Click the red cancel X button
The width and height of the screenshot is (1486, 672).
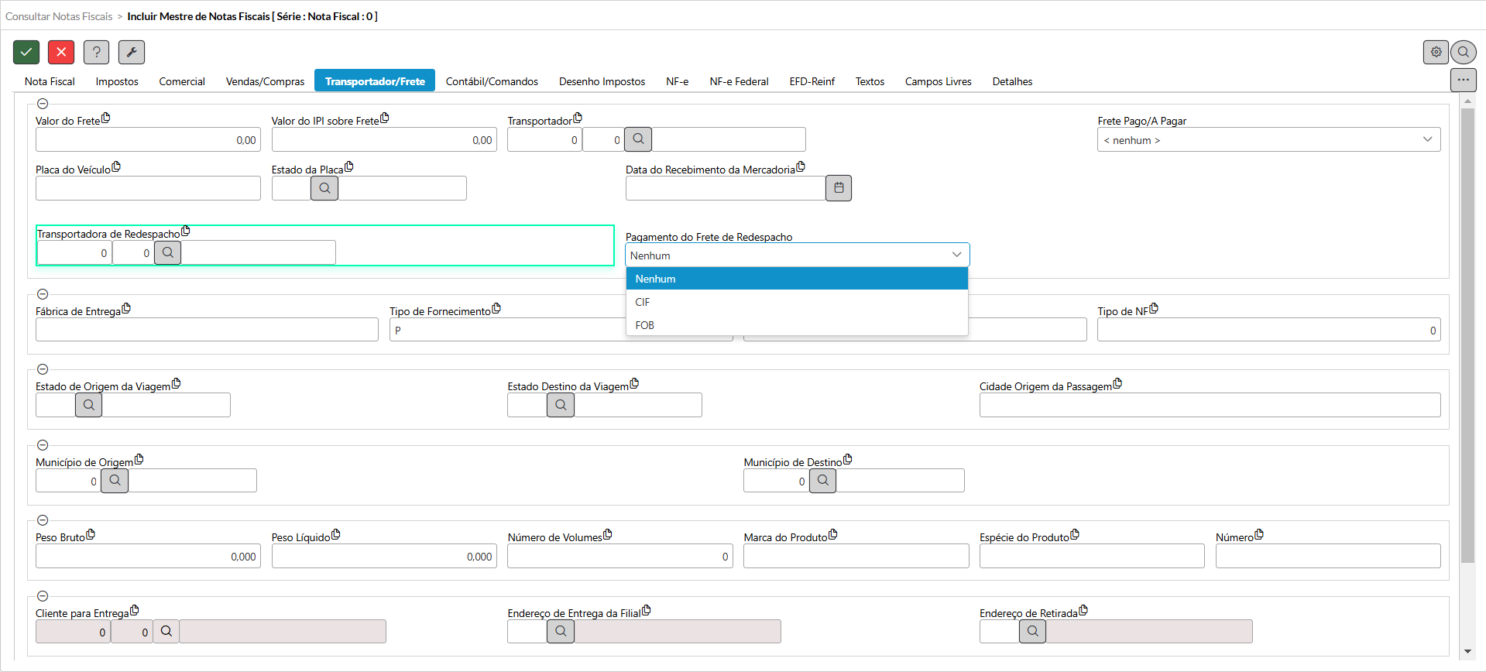pyautogui.click(x=61, y=52)
